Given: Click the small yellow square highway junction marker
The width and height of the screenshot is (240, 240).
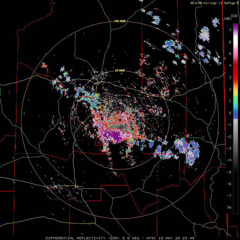Looking at the screenshot, I should [x=76, y=187].
